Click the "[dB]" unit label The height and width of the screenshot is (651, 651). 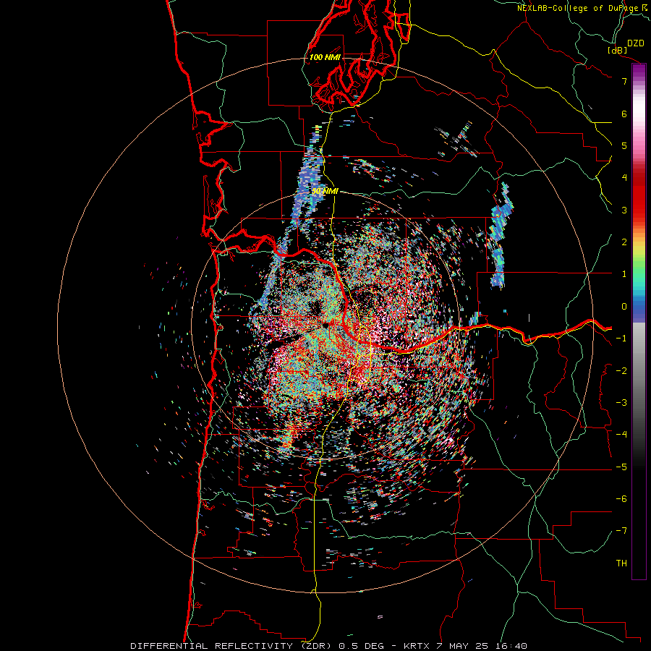618,50
